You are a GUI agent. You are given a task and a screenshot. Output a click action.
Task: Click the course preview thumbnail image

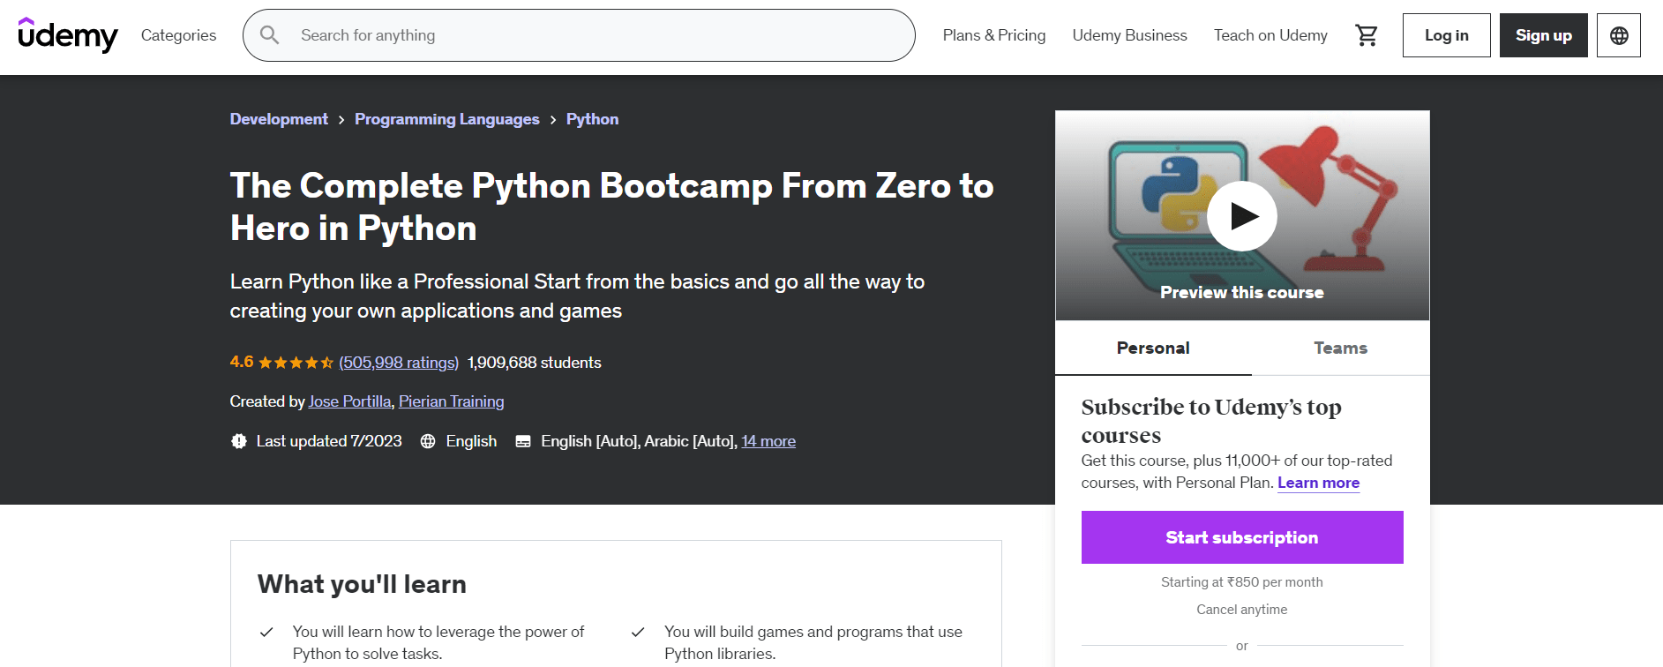click(x=1242, y=215)
